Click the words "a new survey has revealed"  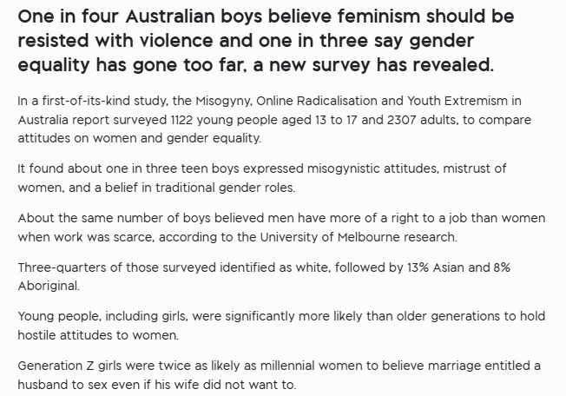coord(373,65)
